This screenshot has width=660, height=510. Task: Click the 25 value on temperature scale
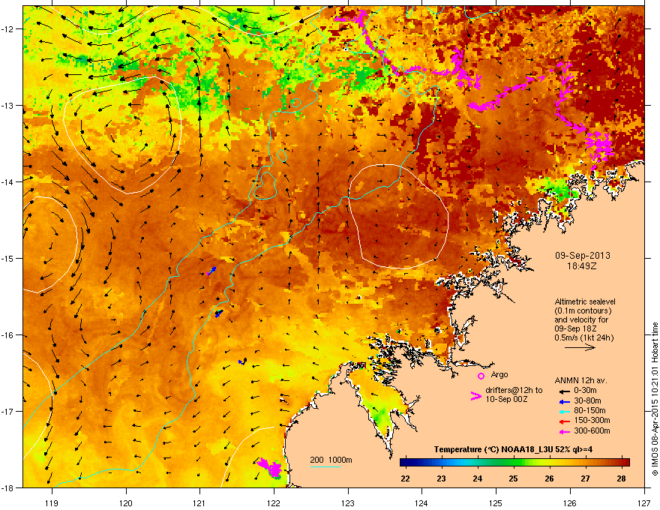click(x=513, y=478)
